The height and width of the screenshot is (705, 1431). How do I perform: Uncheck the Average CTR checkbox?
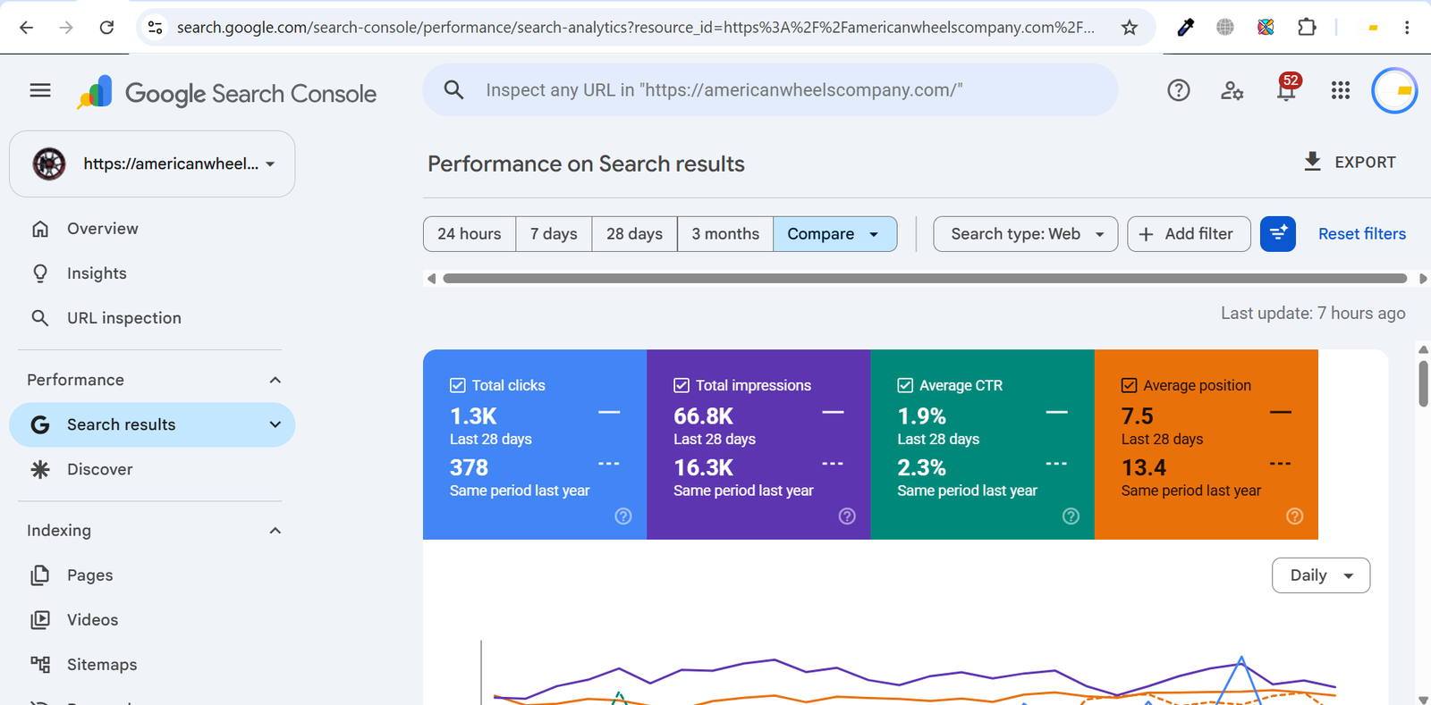pyautogui.click(x=905, y=385)
